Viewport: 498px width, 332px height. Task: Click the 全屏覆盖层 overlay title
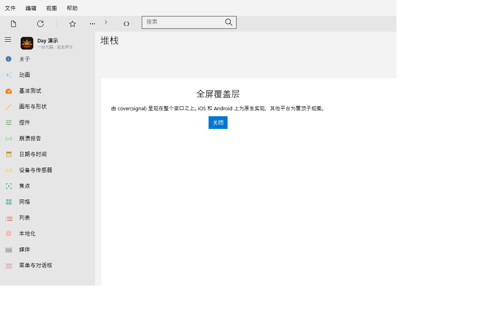coord(218,94)
